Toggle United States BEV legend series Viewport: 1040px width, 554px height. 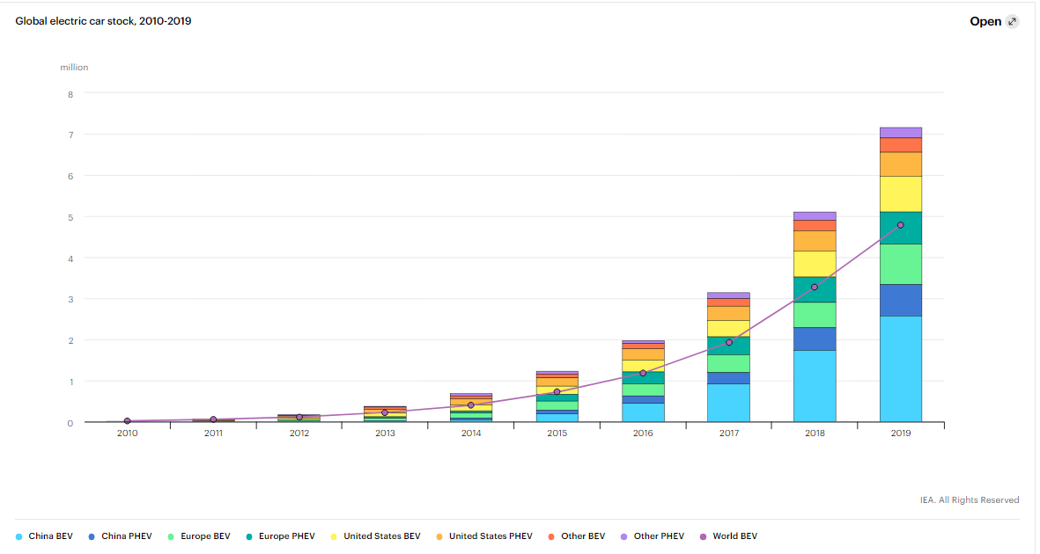point(375,536)
